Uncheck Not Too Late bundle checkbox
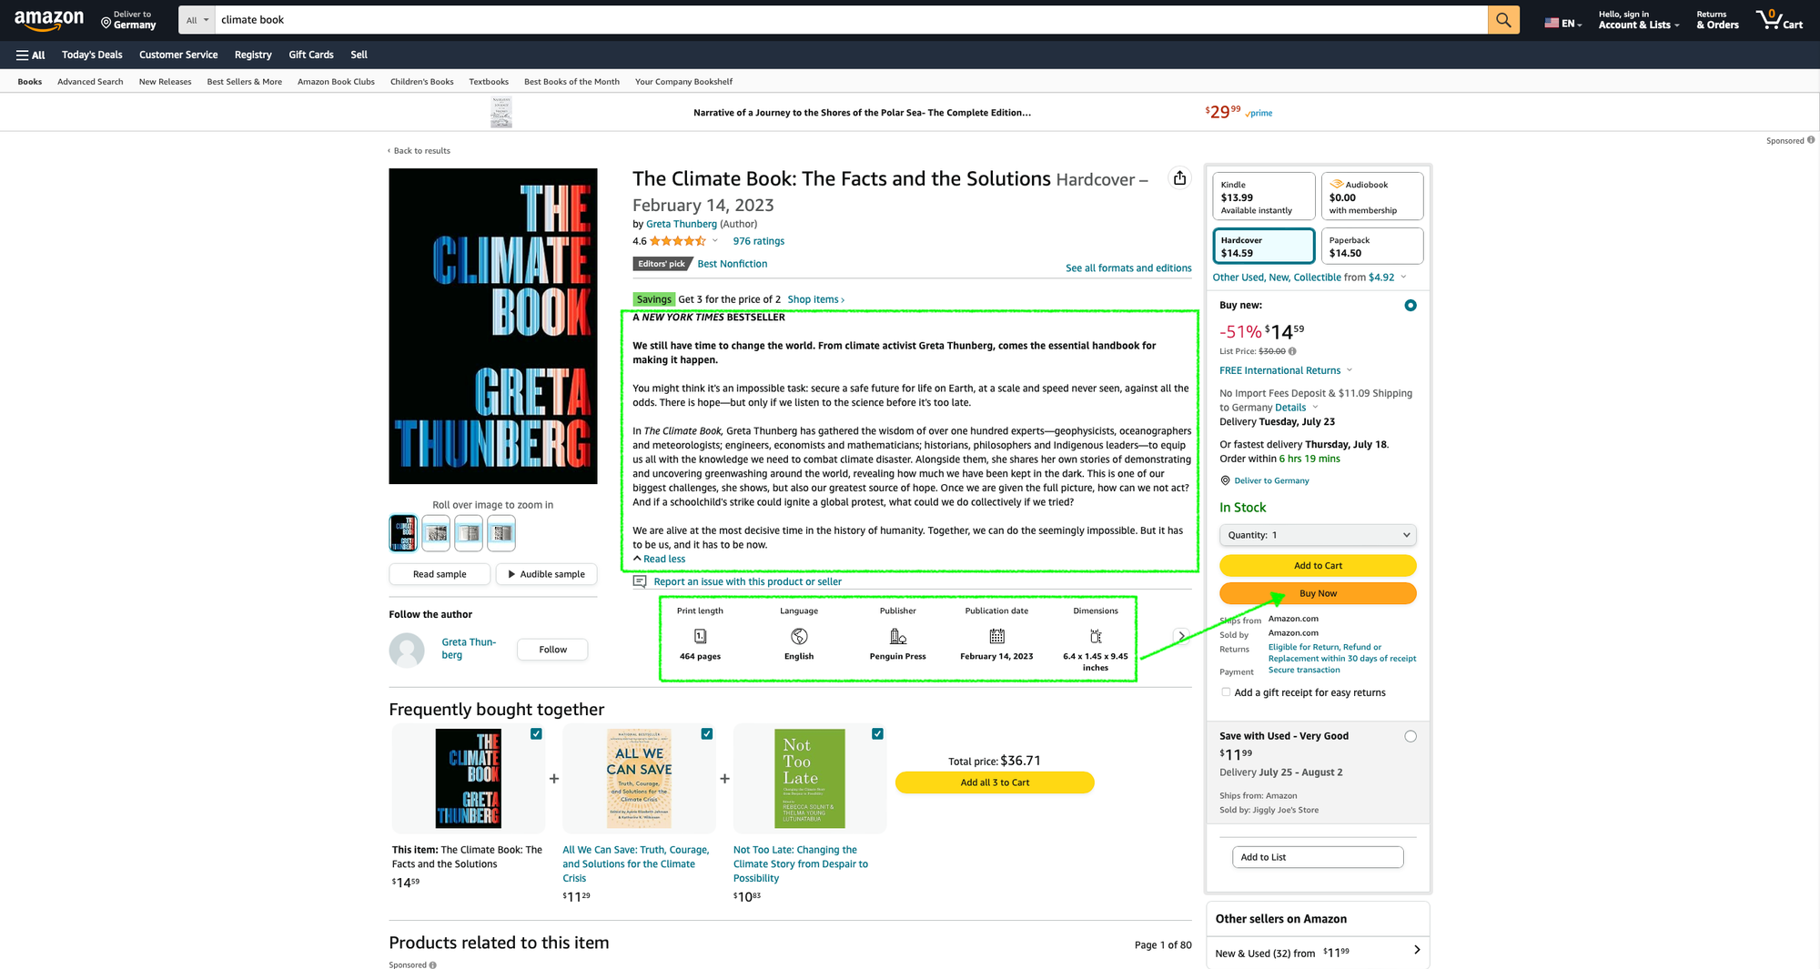The width and height of the screenshot is (1820, 969). point(877,733)
